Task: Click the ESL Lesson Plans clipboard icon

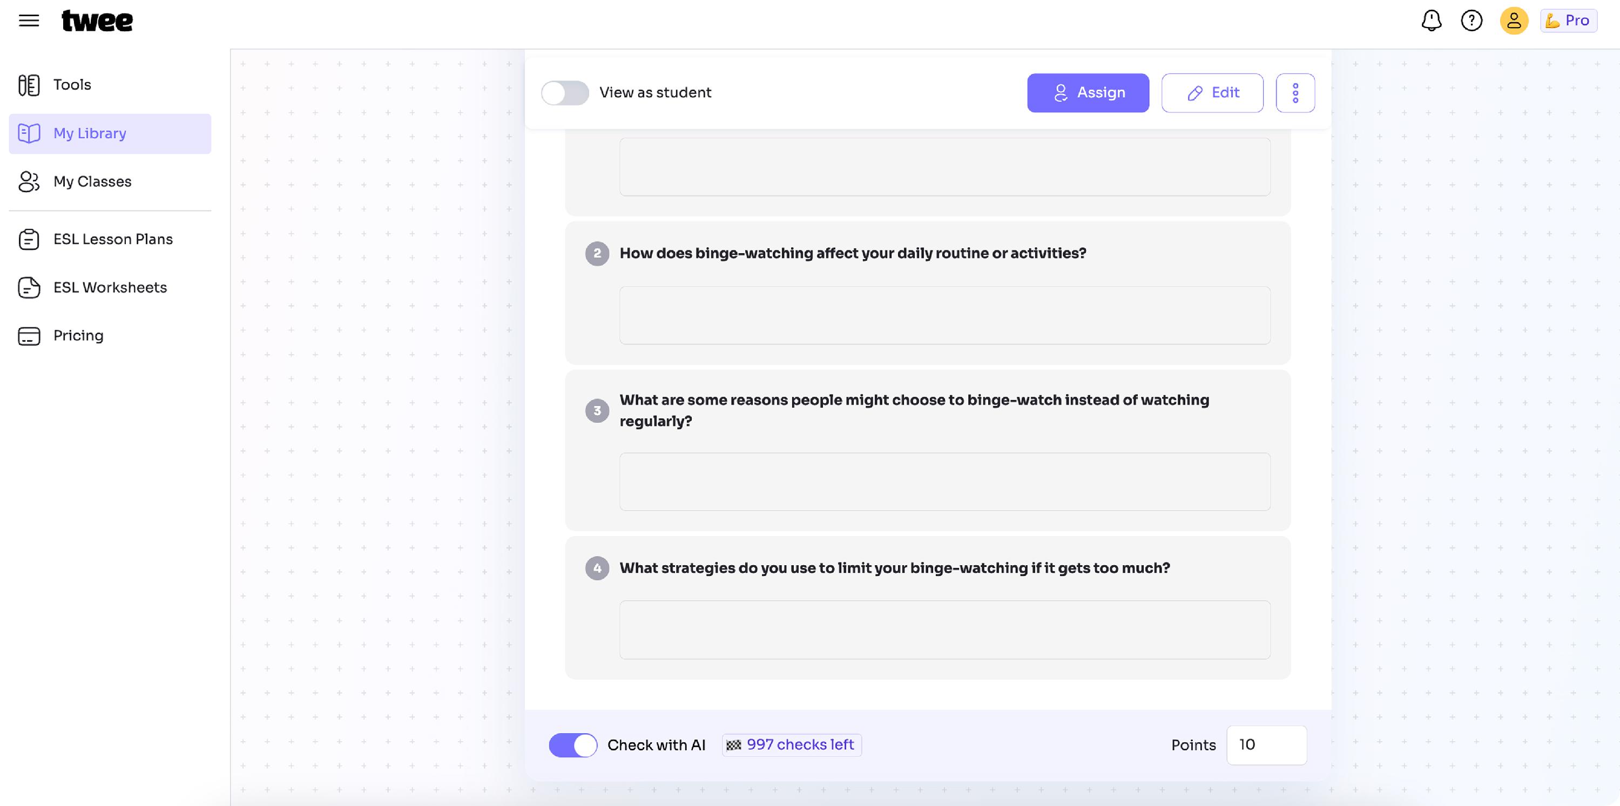Action: pos(29,240)
